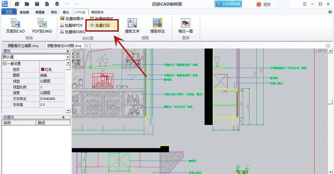Switch to 别墅酒柜设计详图.dwg document tab
This screenshot has width=334, height=174.
tap(64, 46)
